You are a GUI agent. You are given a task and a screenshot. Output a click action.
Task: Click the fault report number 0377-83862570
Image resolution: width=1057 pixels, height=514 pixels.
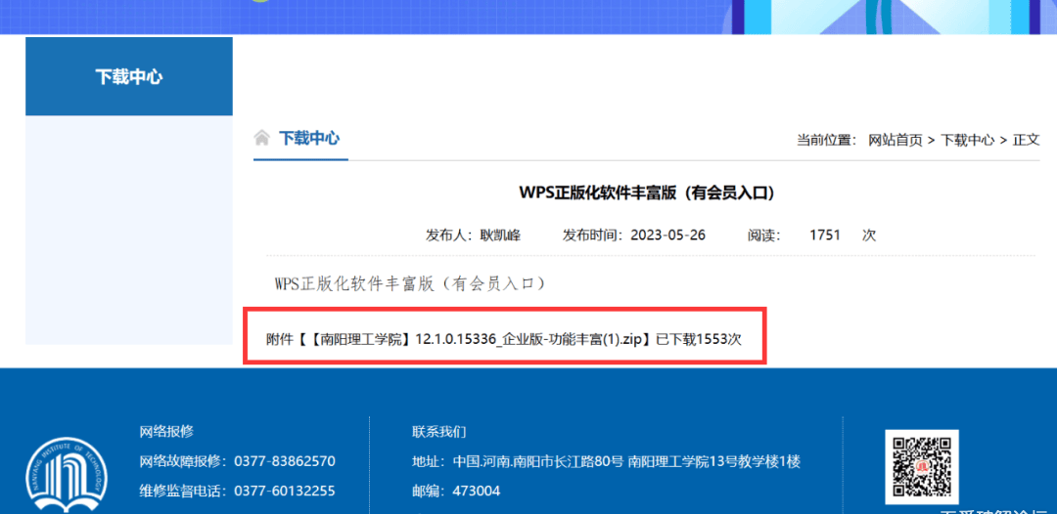point(285,461)
